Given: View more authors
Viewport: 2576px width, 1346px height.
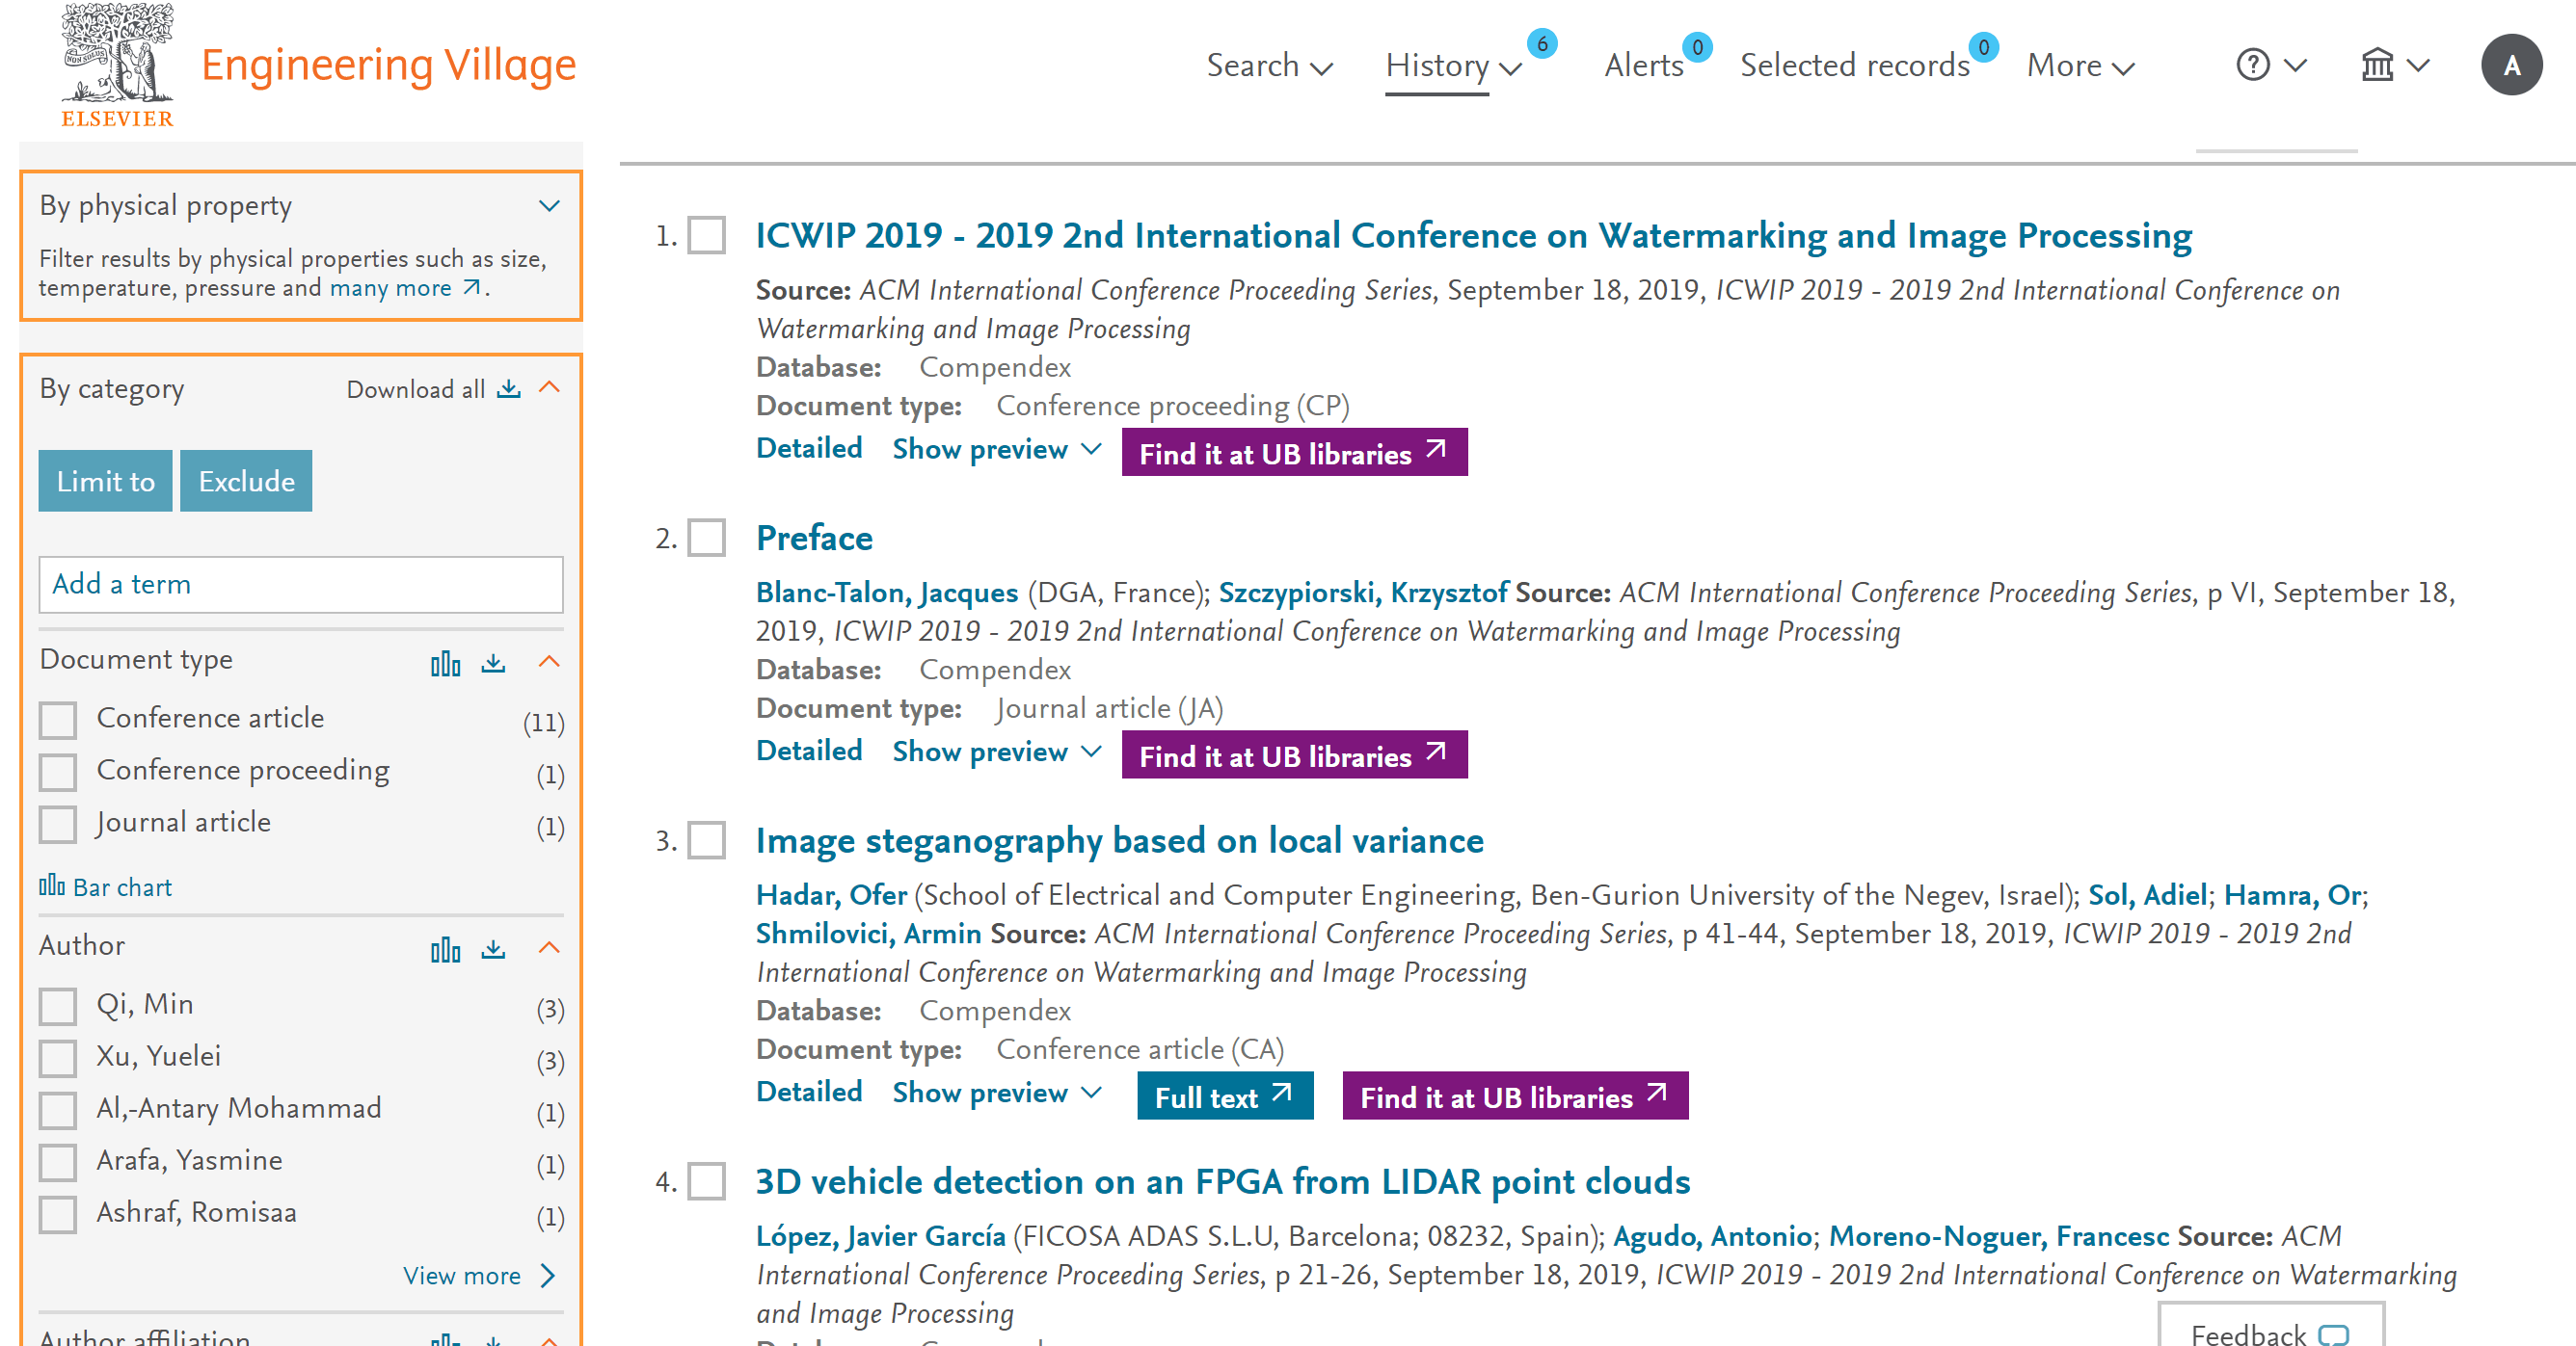Looking at the screenshot, I should [x=480, y=1275].
